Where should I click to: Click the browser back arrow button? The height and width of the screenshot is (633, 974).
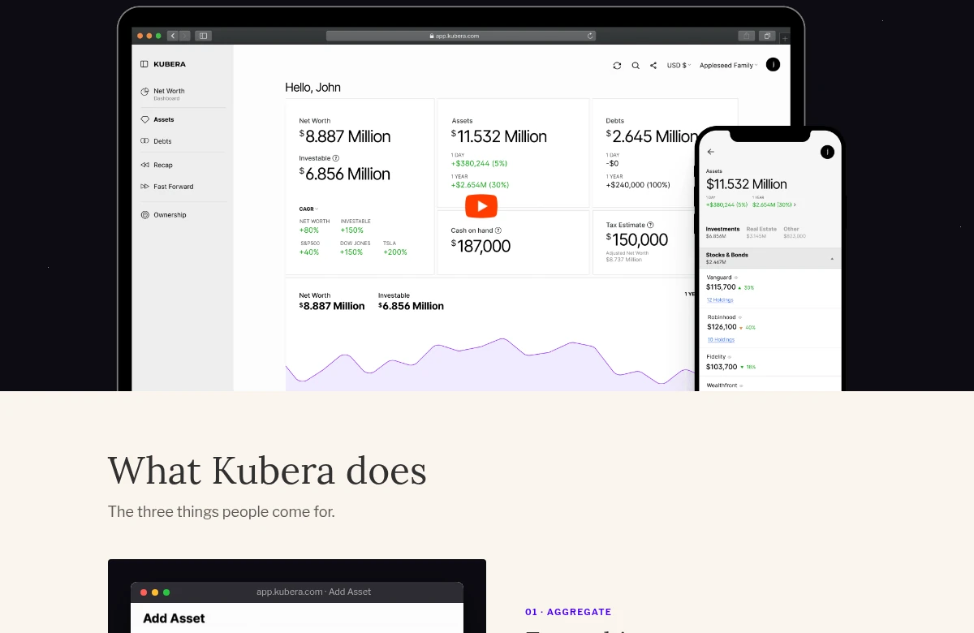pyautogui.click(x=173, y=36)
